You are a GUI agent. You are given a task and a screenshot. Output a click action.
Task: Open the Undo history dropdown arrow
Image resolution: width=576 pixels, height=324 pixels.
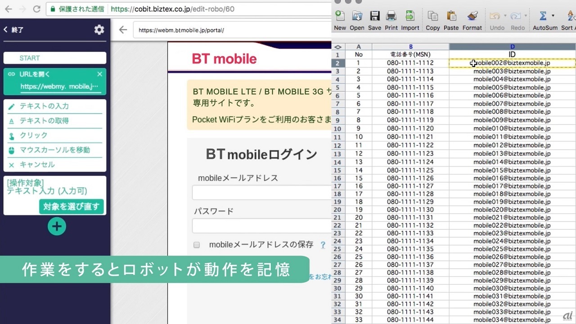coord(505,16)
